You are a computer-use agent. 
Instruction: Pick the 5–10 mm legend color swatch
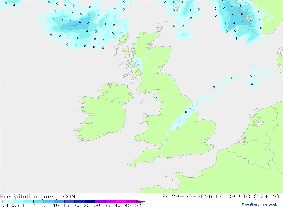(x=49, y=201)
